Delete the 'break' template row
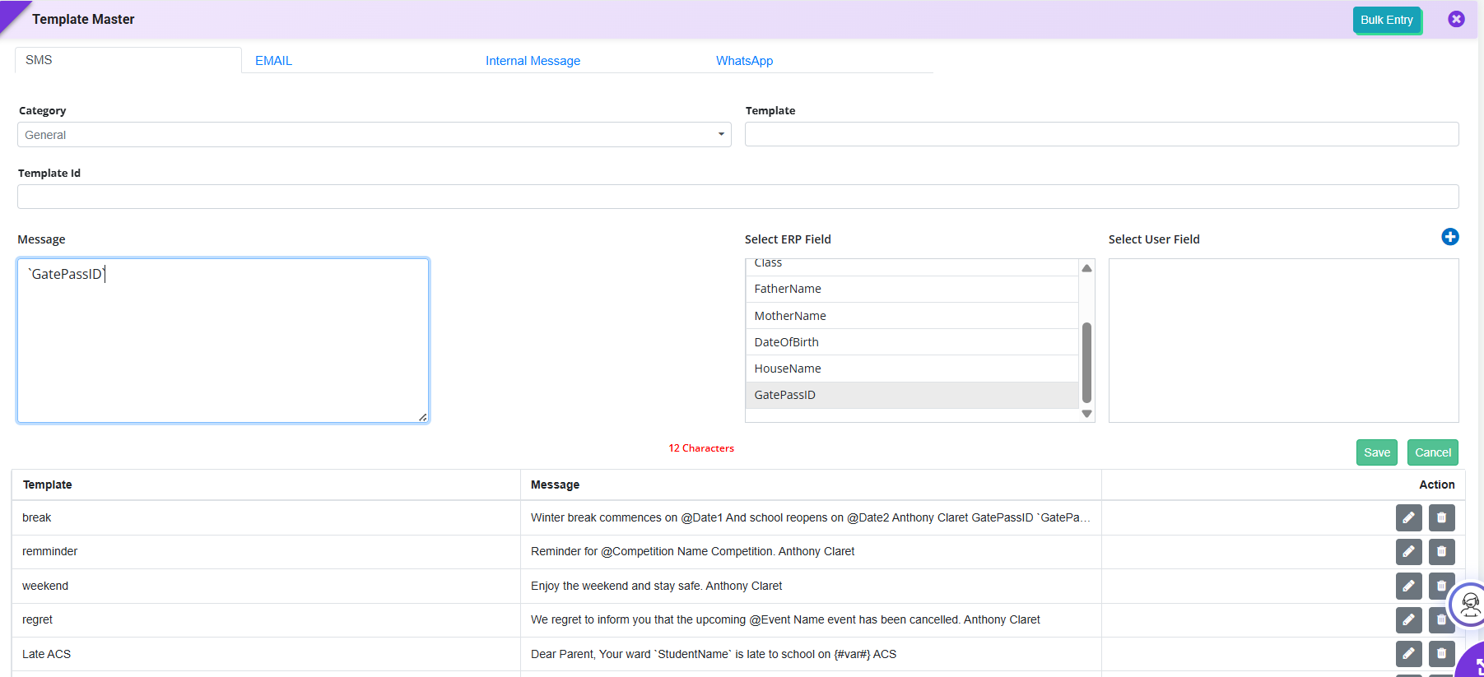Viewport: 1484px width, 677px height. (x=1441, y=517)
